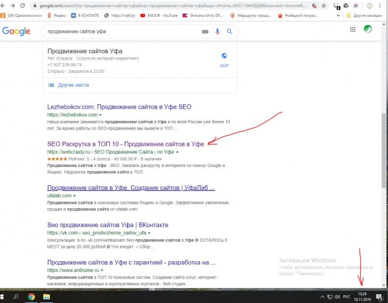Open the globe website icon for Продвижение сайтов Уфа

[x=224, y=56]
